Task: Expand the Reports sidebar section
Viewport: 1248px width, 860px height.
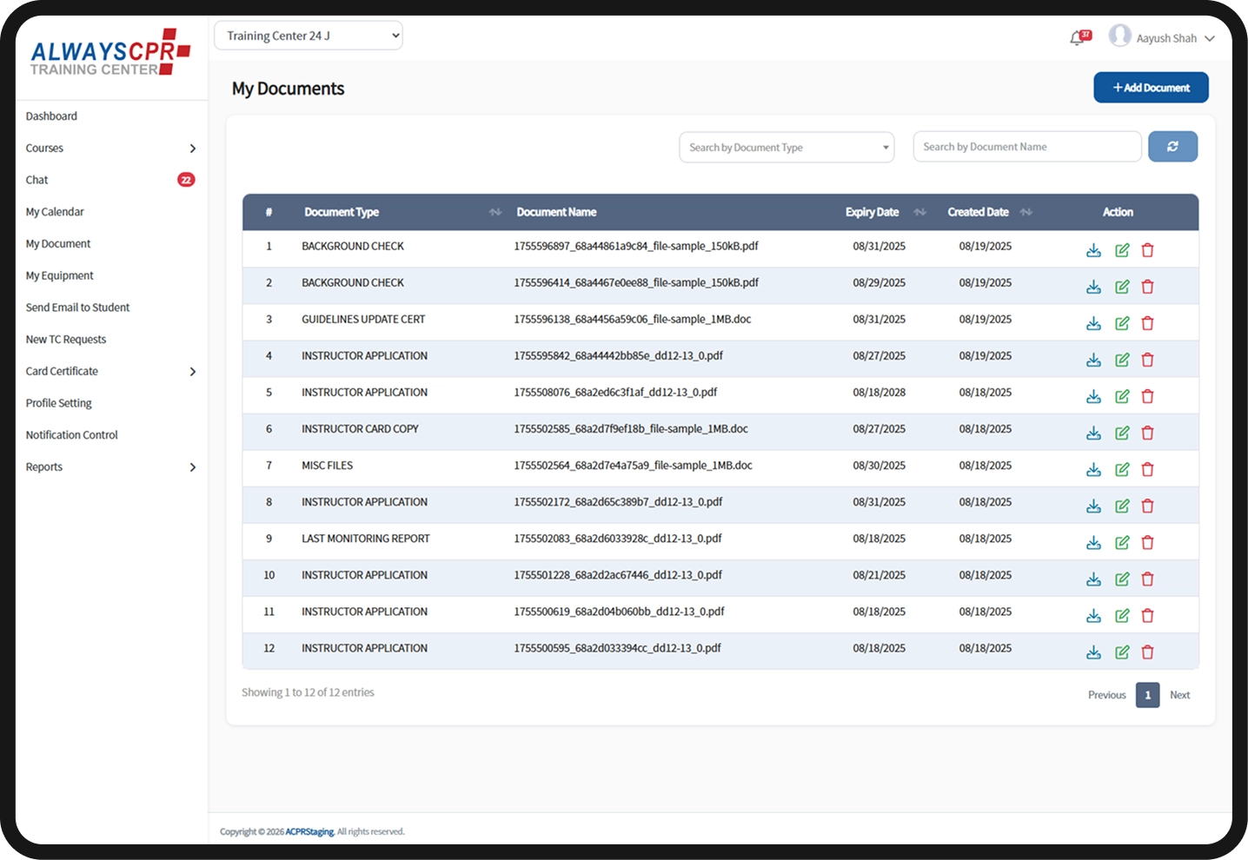Action: coord(110,467)
